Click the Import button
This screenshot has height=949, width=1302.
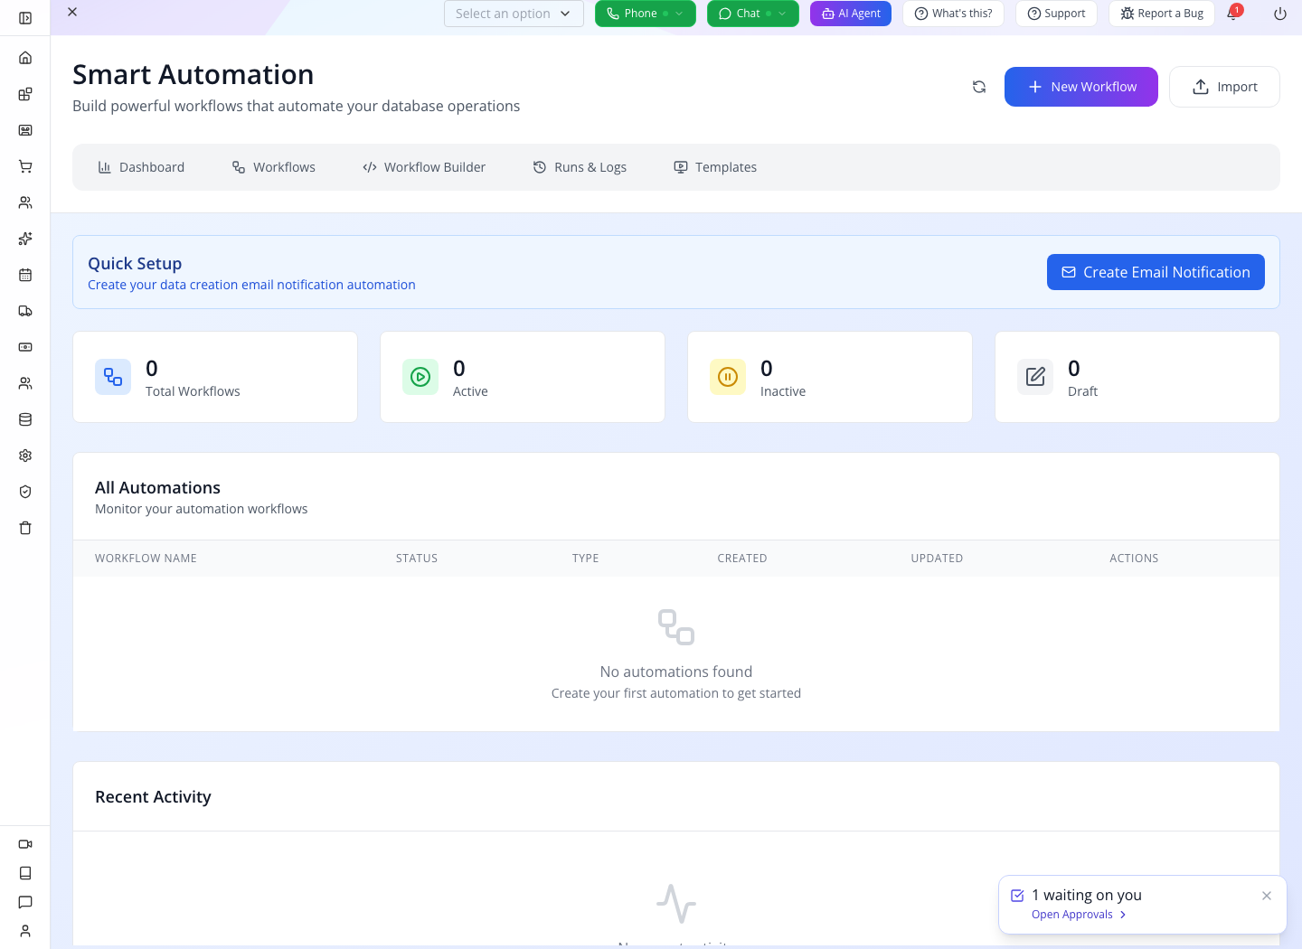tap(1224, 87)
